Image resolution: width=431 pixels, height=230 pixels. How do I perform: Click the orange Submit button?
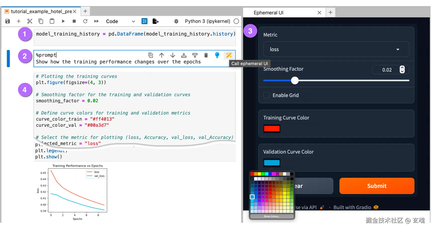pyautogui.click(x=377, y=186)
